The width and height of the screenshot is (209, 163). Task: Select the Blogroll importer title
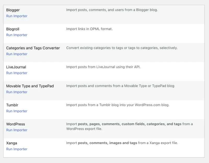click(13, 29)
